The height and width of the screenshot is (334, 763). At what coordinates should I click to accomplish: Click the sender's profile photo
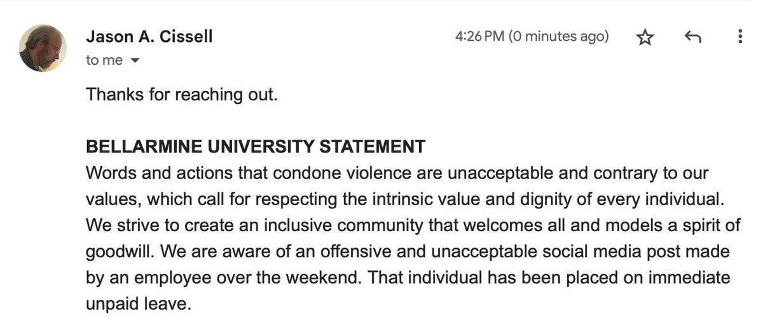tap(43, 48)
